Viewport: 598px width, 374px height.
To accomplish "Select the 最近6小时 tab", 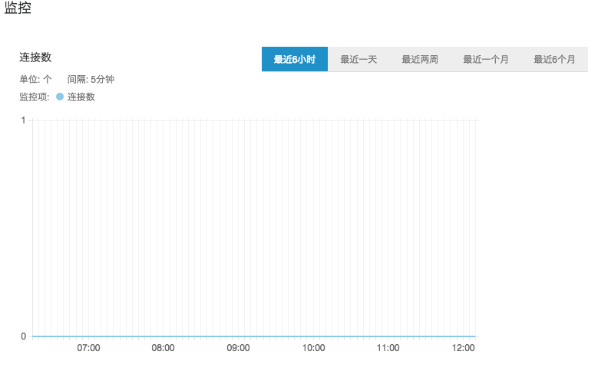I will click(295, 59).
